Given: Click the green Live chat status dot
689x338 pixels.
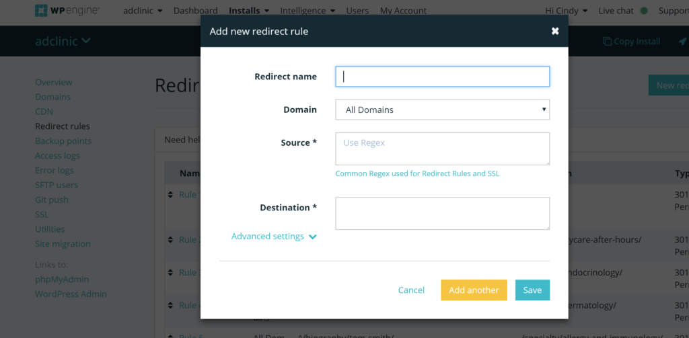Looking at the screenshot, I should coord(644,11).
